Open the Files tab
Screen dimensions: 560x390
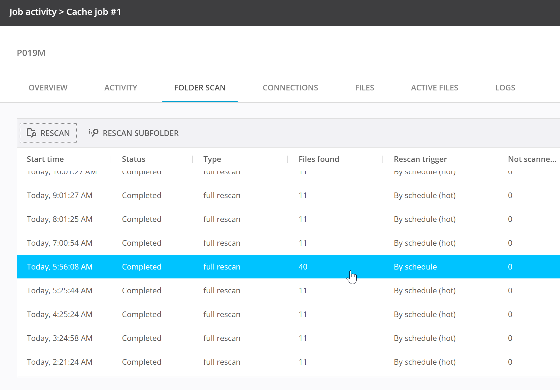click(364, 88)
